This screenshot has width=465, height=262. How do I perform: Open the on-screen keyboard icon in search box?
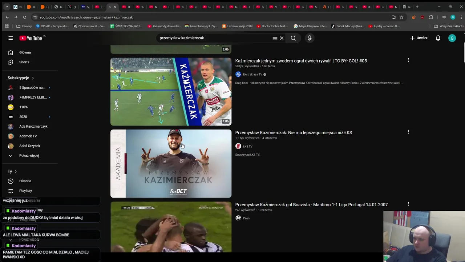(x=275, y=38)
